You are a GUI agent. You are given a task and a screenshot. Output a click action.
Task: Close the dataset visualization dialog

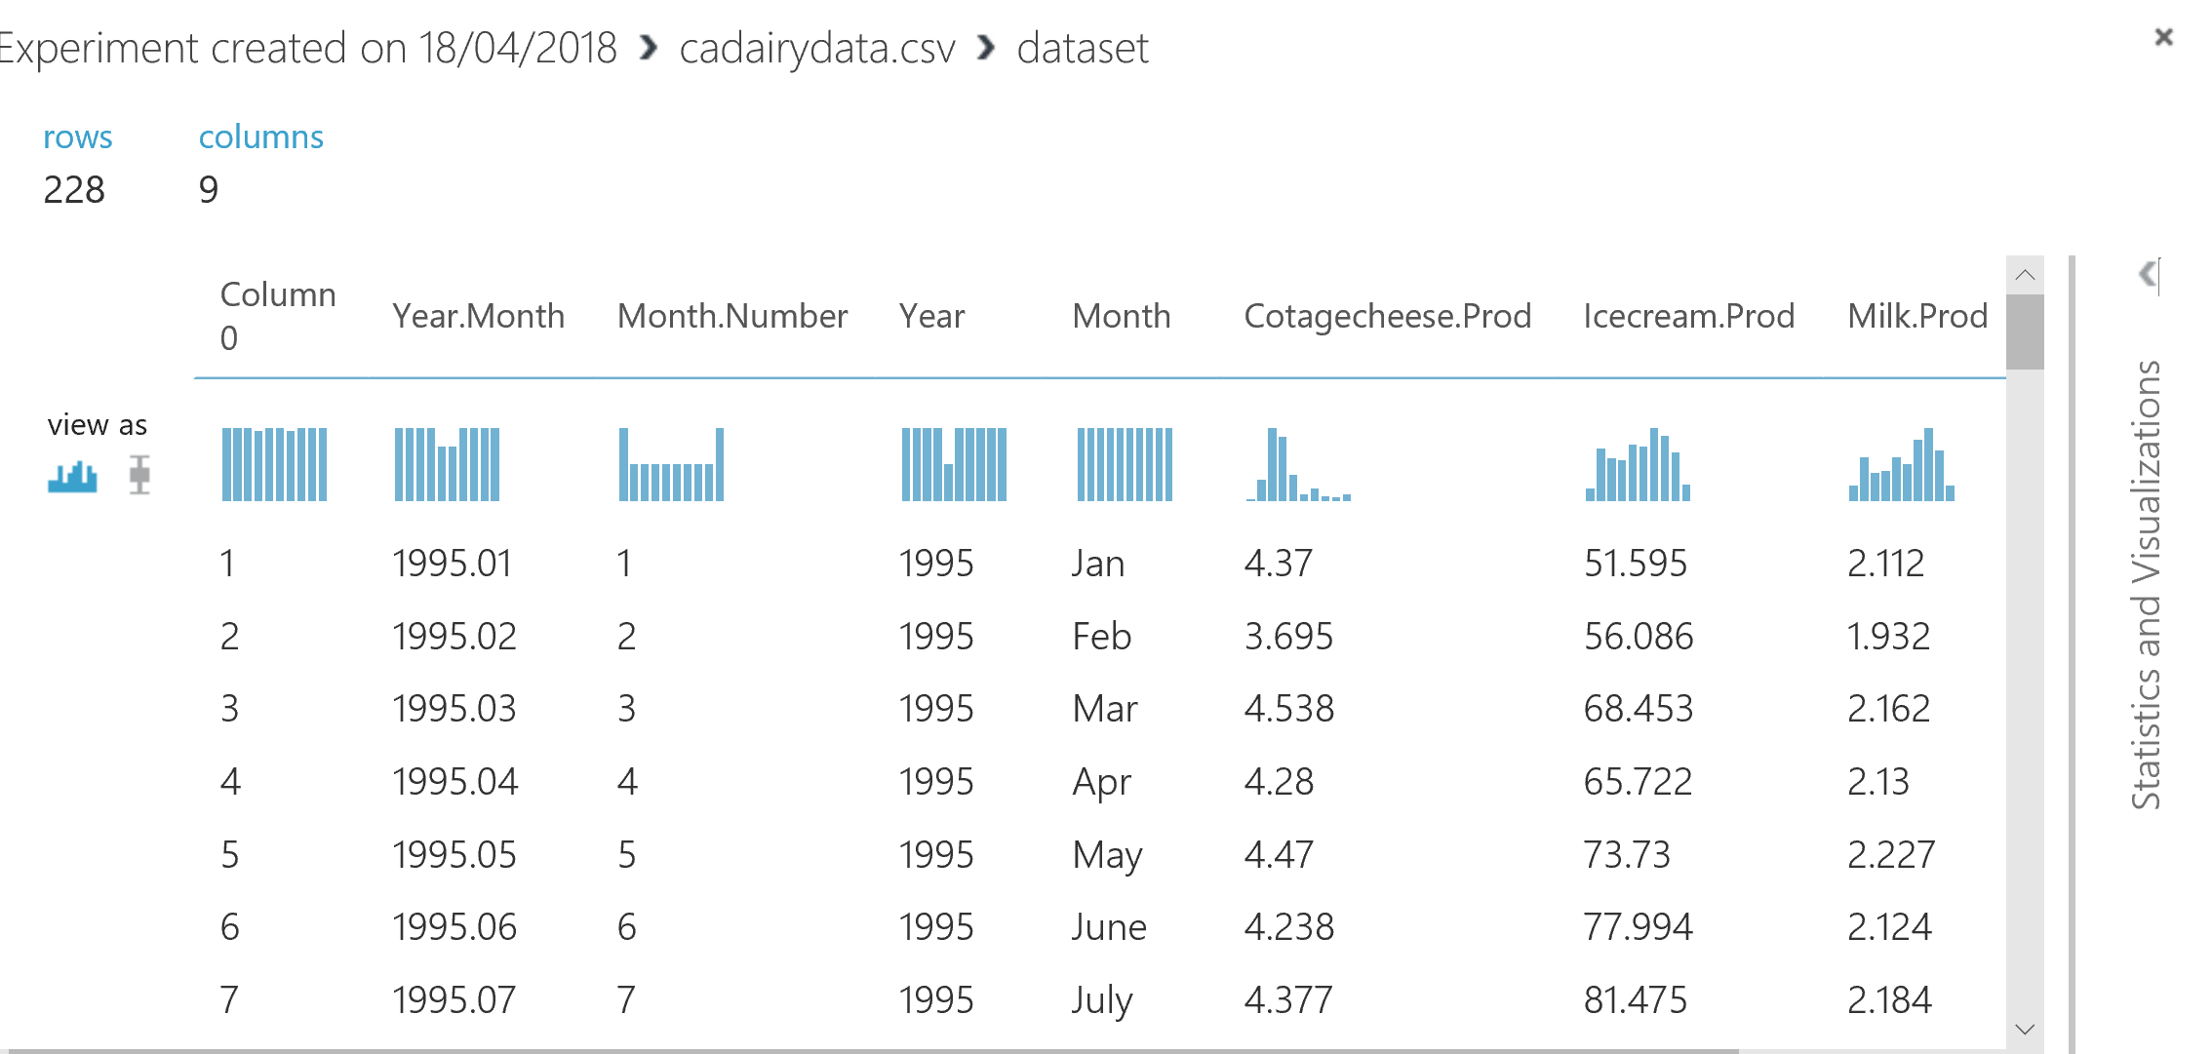point(2163,37)
